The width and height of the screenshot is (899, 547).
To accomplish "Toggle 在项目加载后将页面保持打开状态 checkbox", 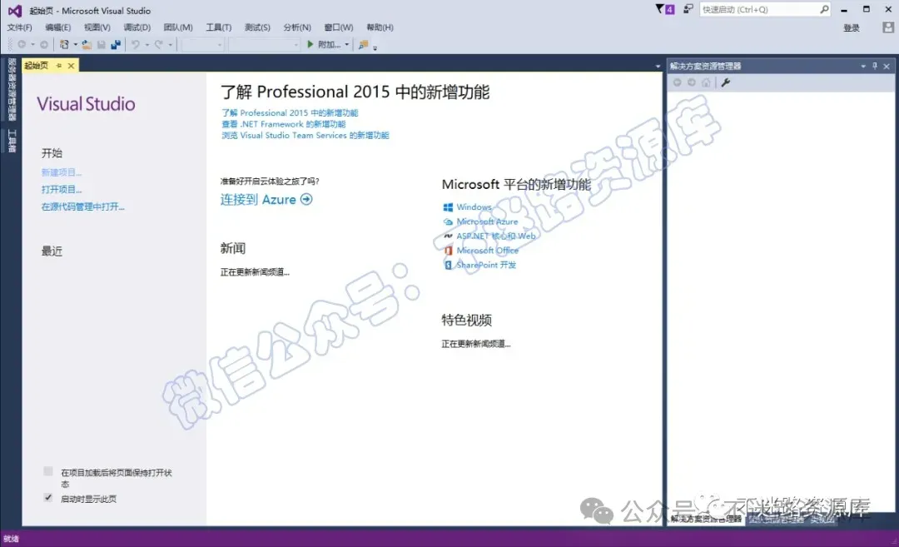I will (48, 471).
